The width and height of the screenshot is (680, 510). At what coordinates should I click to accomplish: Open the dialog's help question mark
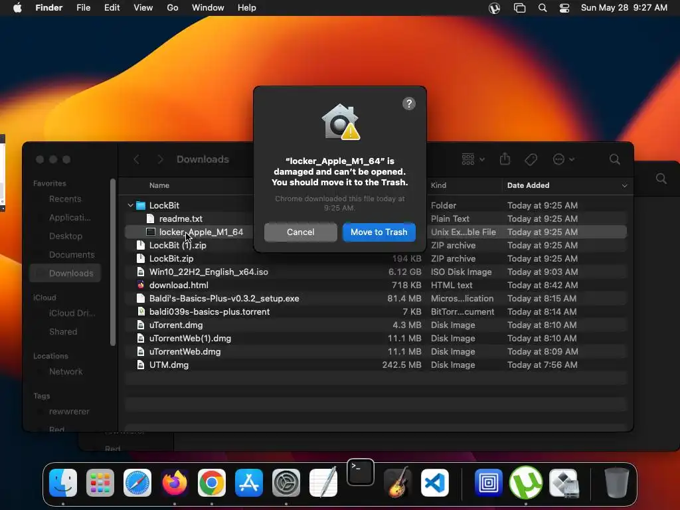[409, 104]
